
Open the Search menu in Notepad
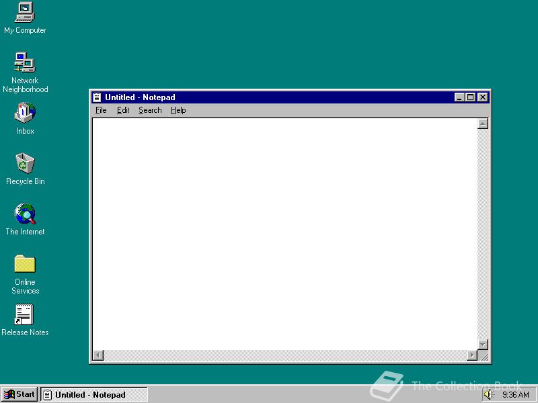click(150, 110)
